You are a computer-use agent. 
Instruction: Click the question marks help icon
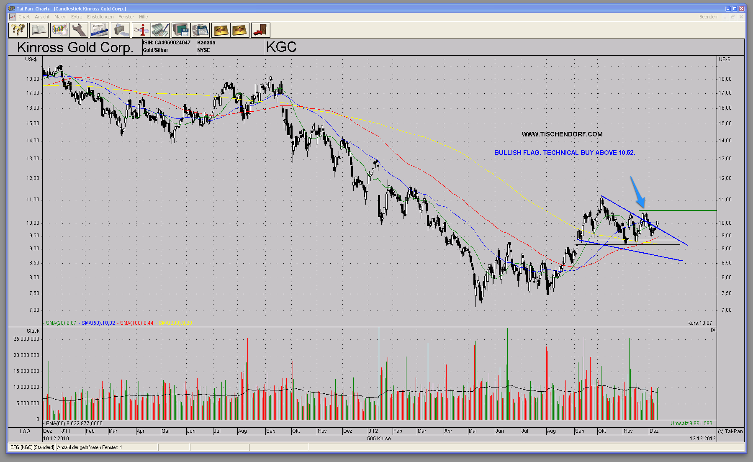pos(18,30)
